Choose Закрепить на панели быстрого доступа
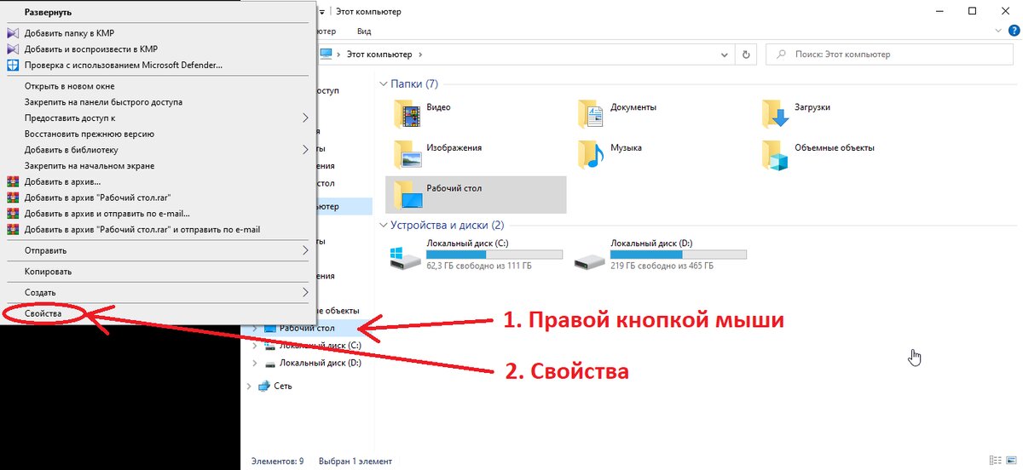This screenshot has height=470, width=1023. pyautogui.click(x=103, y=102)
